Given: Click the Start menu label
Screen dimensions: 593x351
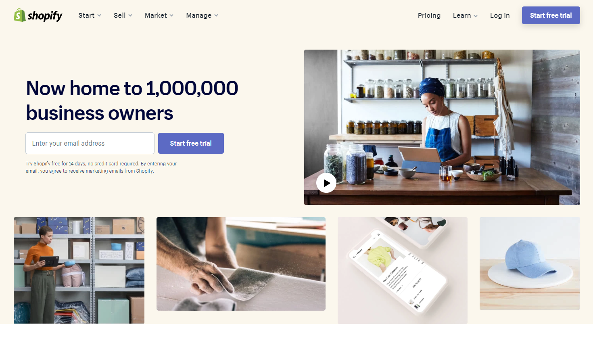Looking at the screenshot, I should click(x=86, y=15).
